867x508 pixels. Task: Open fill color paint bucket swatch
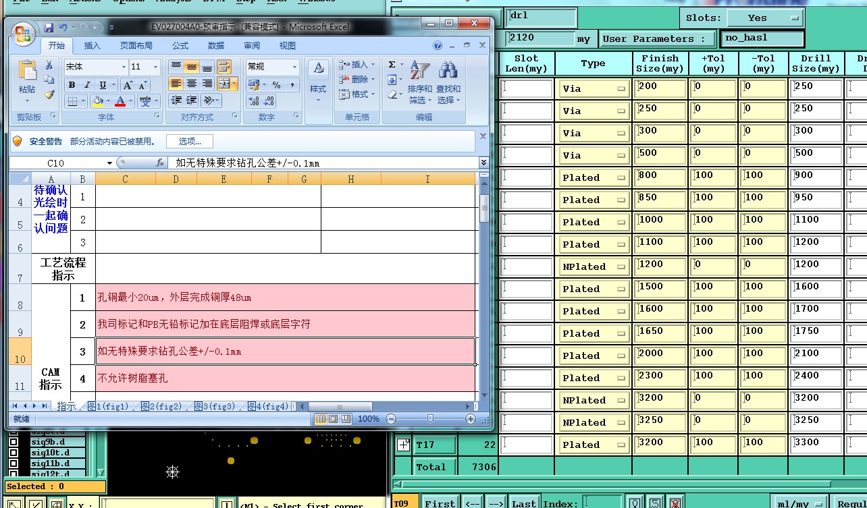tap(99, 101)
